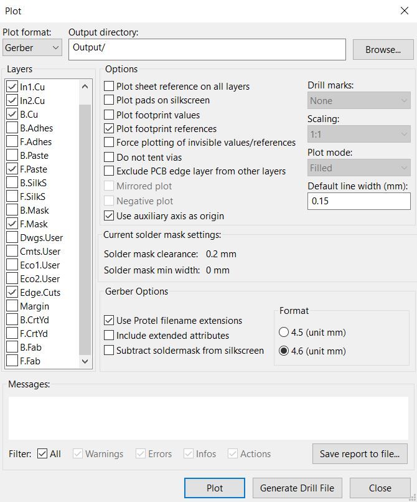This screenshot has height=502, width=417.
Task: Edit the Default line width value
Action: click(359, 201)
